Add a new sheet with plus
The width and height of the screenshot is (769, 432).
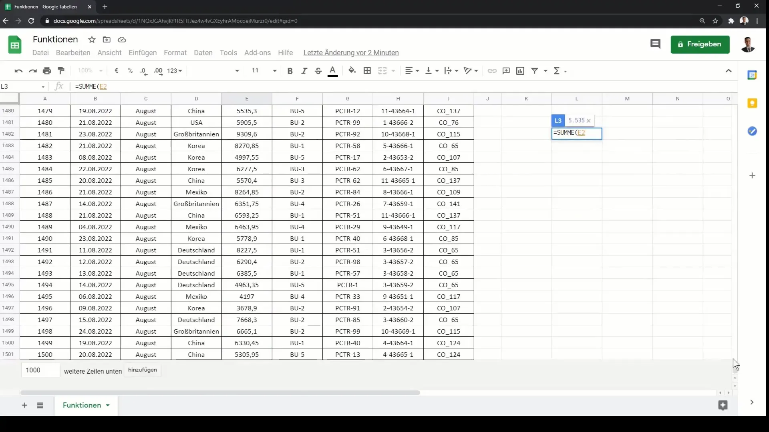24,405
